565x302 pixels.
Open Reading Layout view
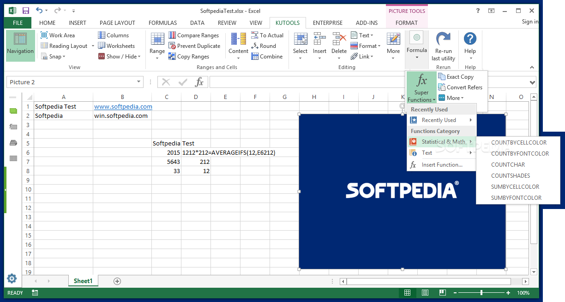point(64,46)
